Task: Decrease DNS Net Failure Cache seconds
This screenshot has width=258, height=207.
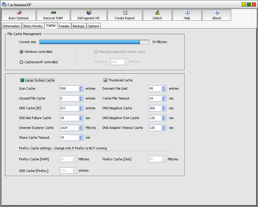Action: click(x=81, y=119)
